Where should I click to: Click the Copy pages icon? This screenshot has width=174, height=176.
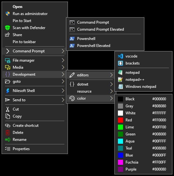click(x=8, y=116)
